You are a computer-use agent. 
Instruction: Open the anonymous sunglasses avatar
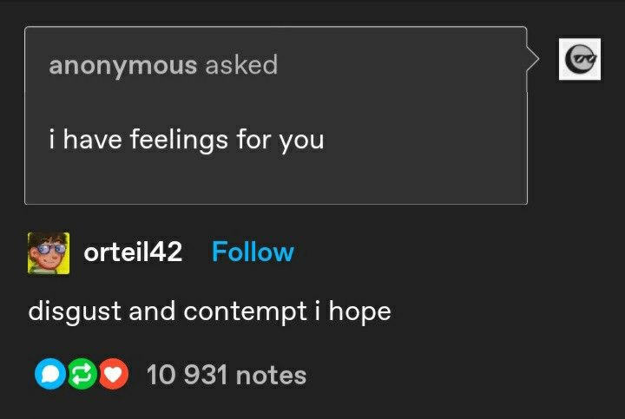click(x=580, y=59)
